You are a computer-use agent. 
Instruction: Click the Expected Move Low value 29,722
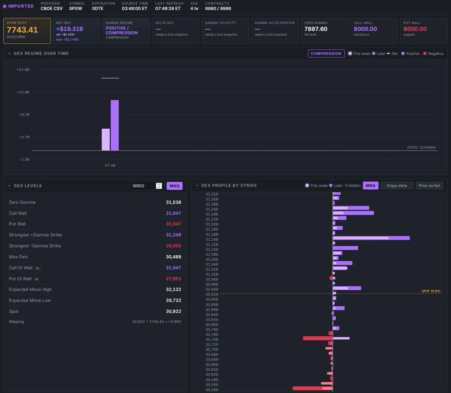174,300
